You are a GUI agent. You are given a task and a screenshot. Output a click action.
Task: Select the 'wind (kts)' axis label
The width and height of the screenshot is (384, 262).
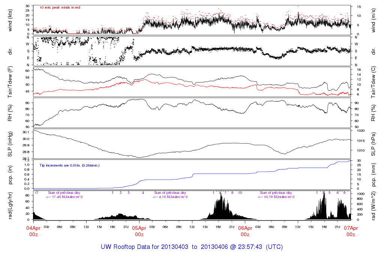point(10,20)
